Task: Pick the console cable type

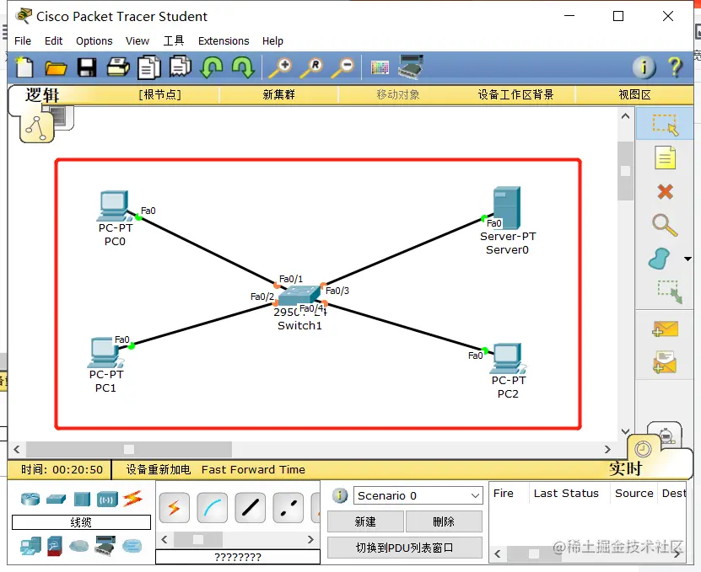Action: coord(213,508)
